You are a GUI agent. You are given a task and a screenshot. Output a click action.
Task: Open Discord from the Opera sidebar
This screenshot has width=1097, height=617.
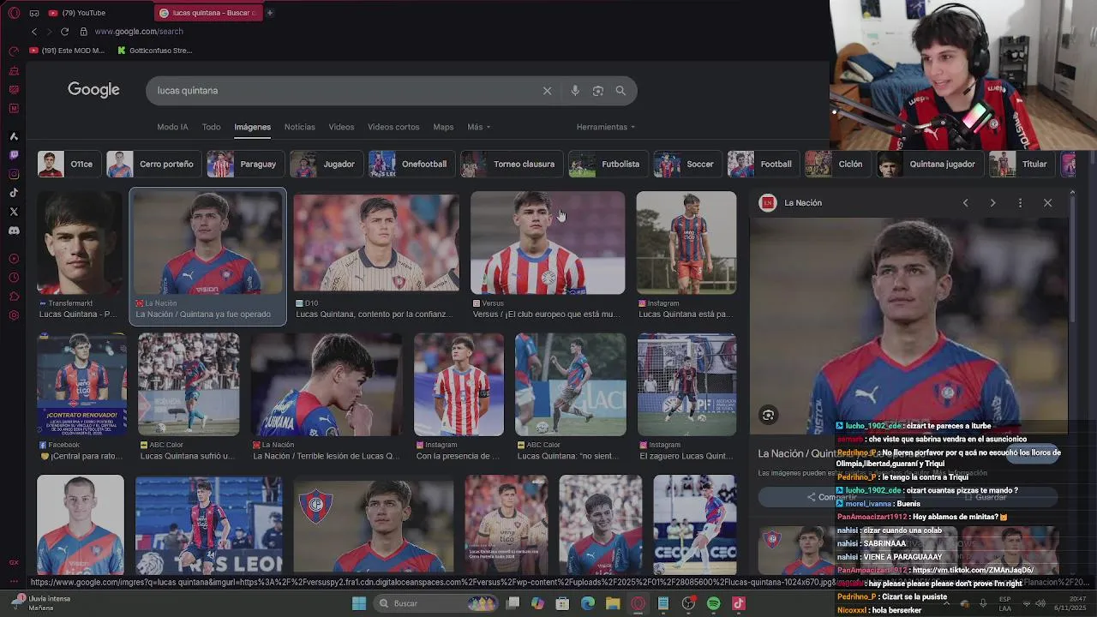14,231
